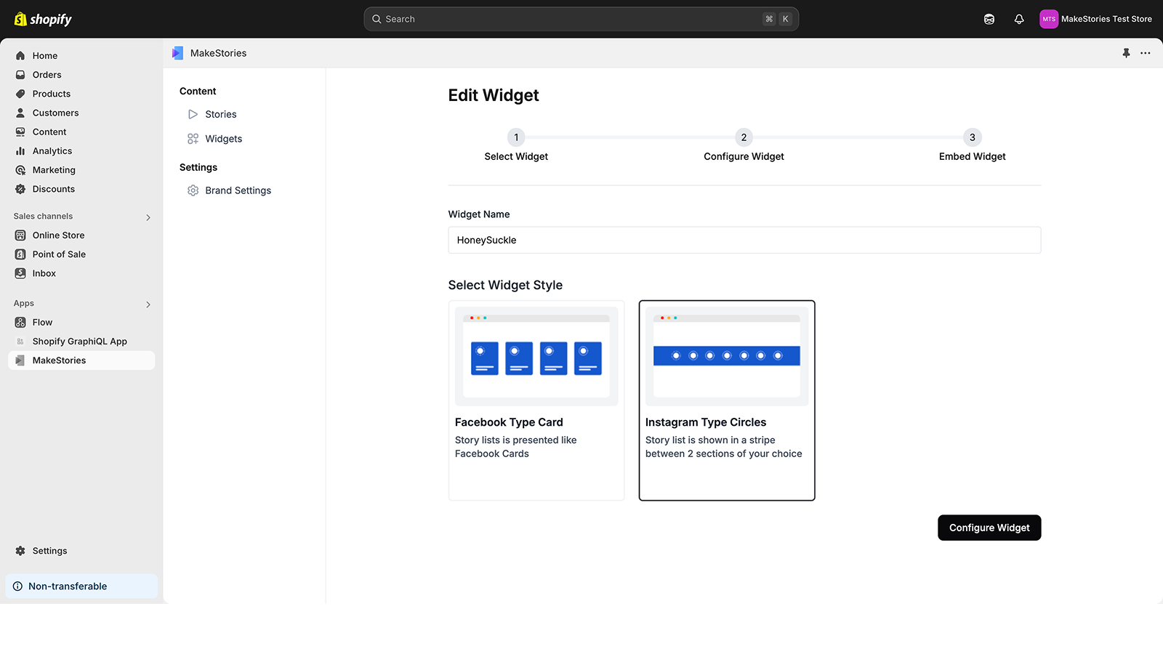Click the Configure Widget button

tap(989, 528)
